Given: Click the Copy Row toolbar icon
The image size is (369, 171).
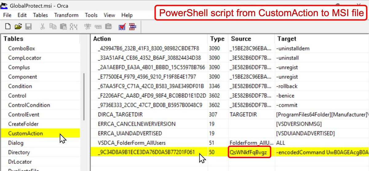Looking at the screenshot, I should point(98,27).
